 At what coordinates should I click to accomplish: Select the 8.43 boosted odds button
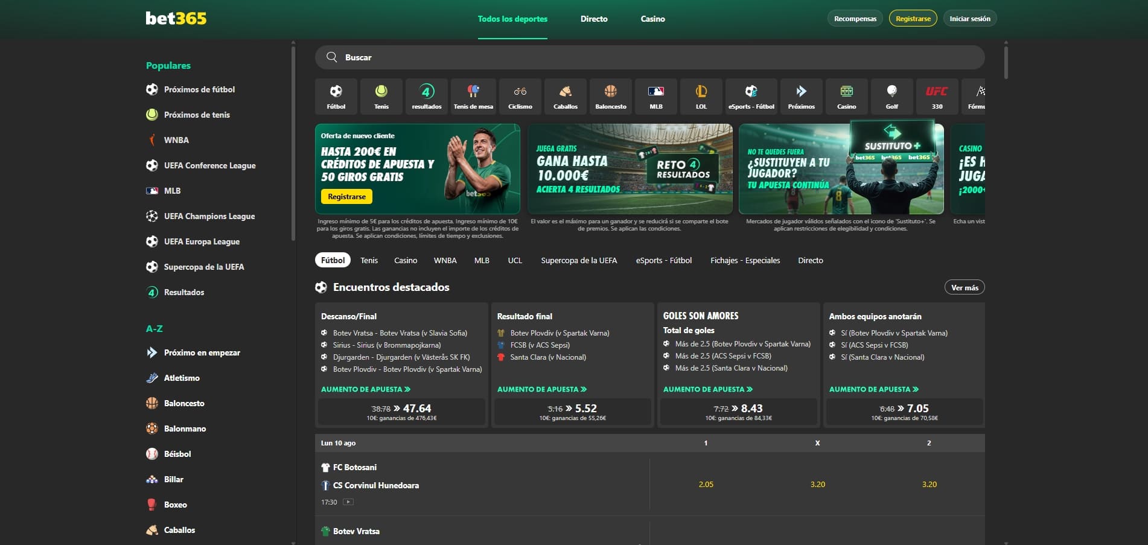(738, 412)
